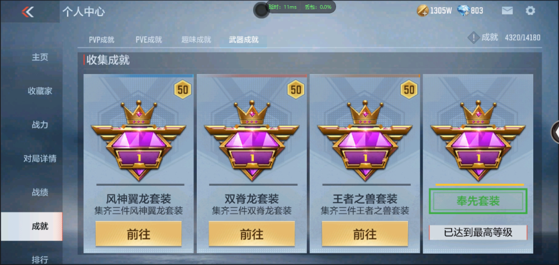Expand the side panel arrow on right edge
The image size is (559, 265).
(x=556, y=132)
